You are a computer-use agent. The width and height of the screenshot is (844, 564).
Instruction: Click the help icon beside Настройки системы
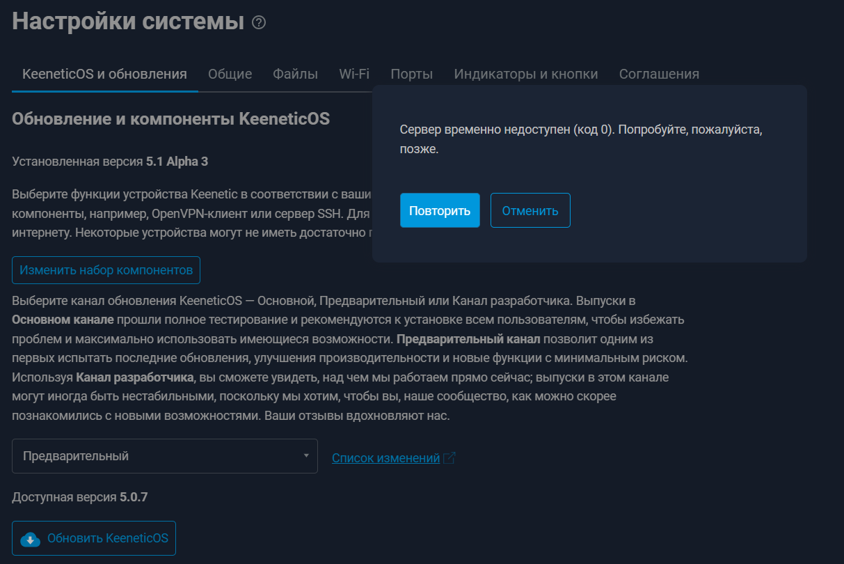pyautogui.click(x=260, y=23)
